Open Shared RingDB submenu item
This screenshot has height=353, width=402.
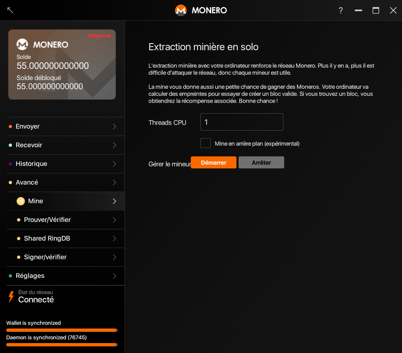coord(66,239)
